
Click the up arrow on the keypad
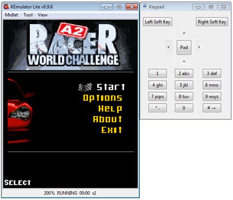184,33
